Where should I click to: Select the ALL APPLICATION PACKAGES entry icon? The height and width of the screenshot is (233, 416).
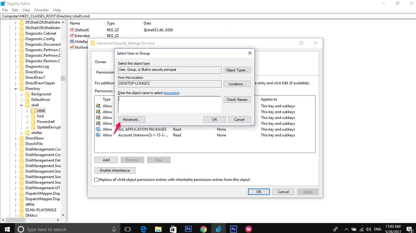point(98,129)
